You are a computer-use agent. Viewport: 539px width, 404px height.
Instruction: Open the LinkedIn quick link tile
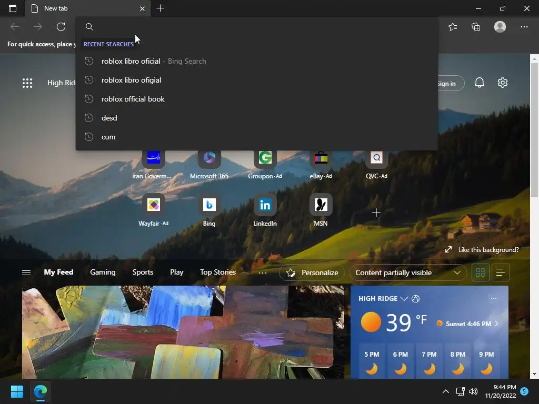[265, 210]
